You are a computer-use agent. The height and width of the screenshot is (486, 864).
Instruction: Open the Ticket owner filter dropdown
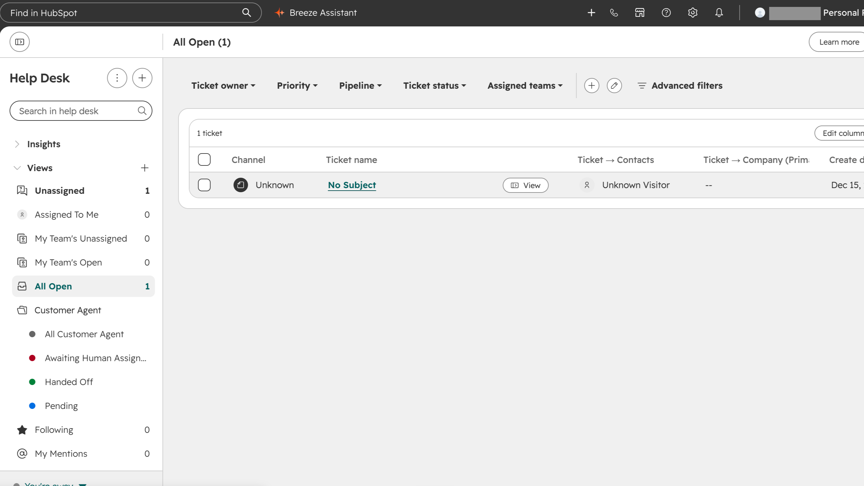click(223, 86)
